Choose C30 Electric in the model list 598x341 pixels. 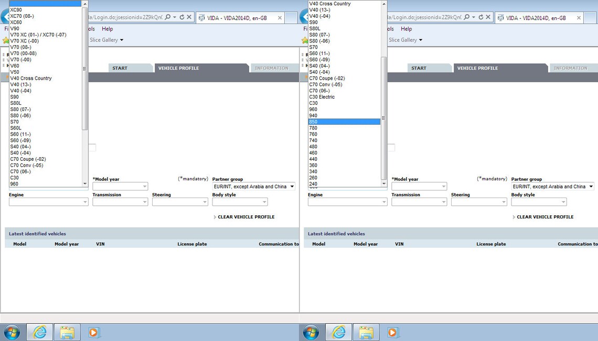[x=345, y=97]
